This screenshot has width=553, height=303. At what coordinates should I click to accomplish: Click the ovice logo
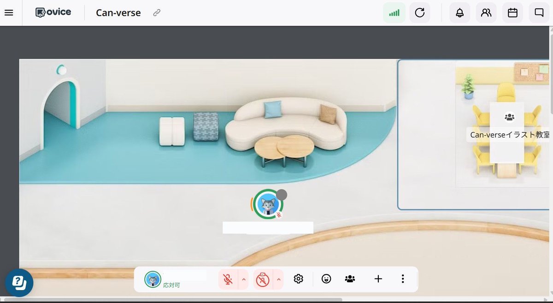click(x=53, y=12)
